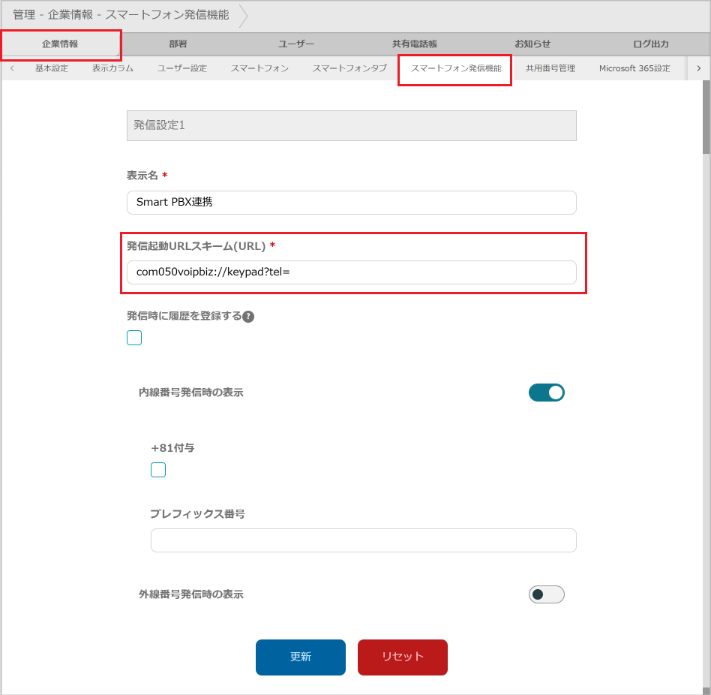Click the left chevron in the sub-tab bar
The width and height of the screenshot is (711, 695).
point(12,68)
